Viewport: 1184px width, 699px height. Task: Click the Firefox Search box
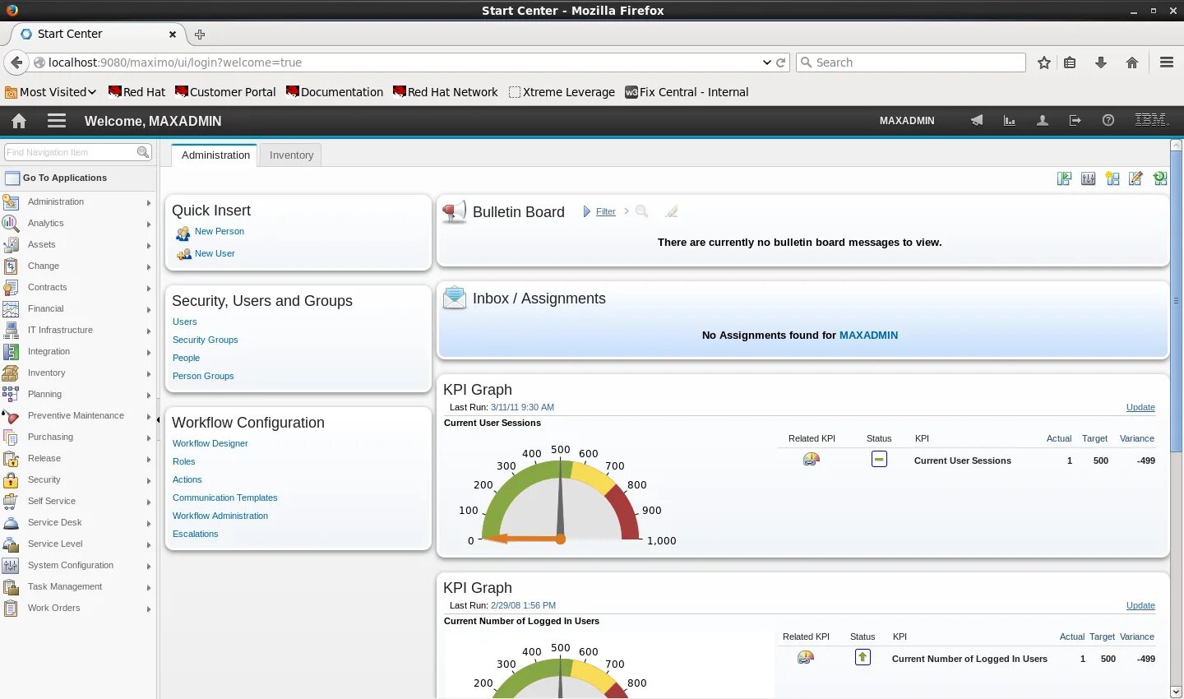click(x=911, y=62)
